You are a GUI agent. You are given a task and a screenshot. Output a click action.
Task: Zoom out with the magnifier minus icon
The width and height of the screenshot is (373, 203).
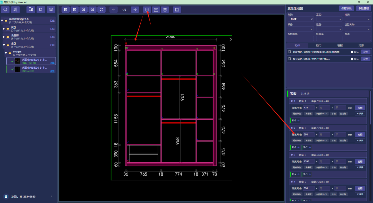coord(93,10)
